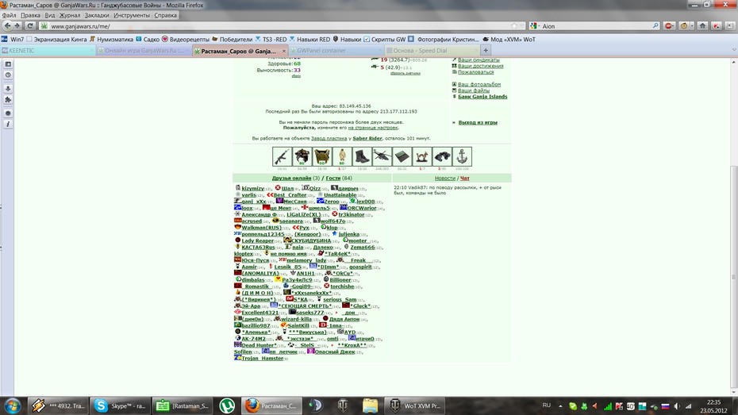Open the Файл menu
Image resolution: width=738 pixels, height=415 pixels.
pos(9,15)
